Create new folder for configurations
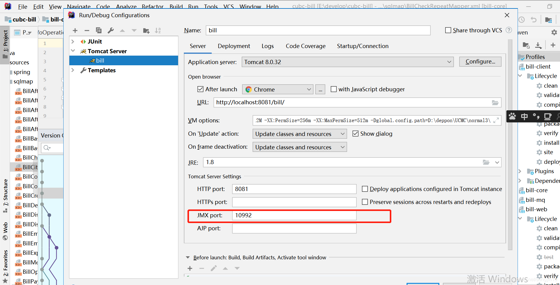 (146, 31)
